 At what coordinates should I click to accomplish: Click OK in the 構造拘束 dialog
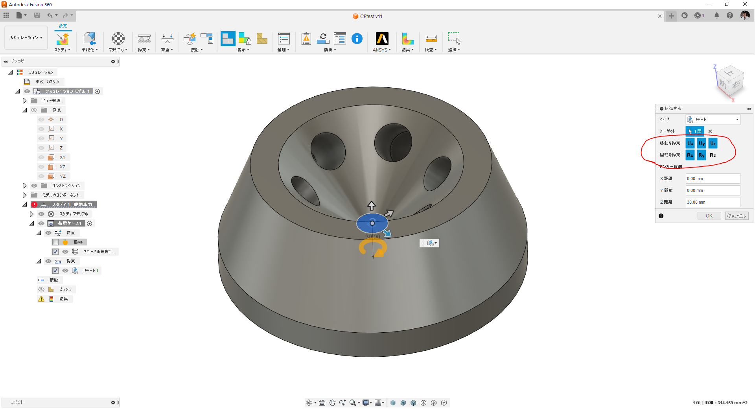[x=709, y=216]
